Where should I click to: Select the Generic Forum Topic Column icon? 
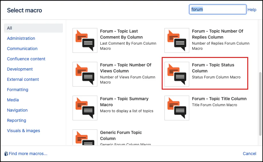click(x=85, y=137)
